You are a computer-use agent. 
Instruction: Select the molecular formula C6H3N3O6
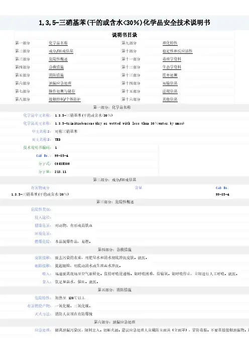click(x=62, y=163)
